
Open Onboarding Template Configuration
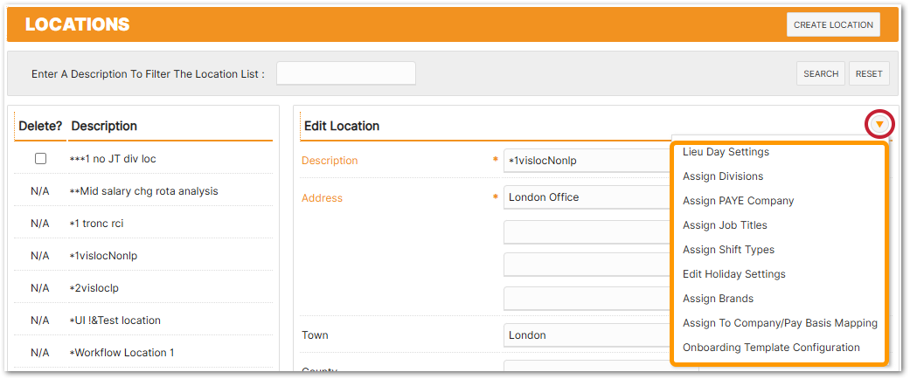click(x=771, y=348)
